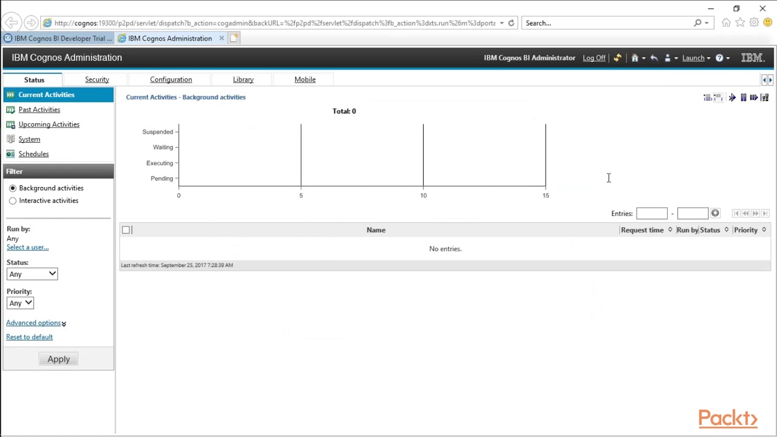Click the Name column header
Viewport: 777px width, 437px height.
coord(376,230)
